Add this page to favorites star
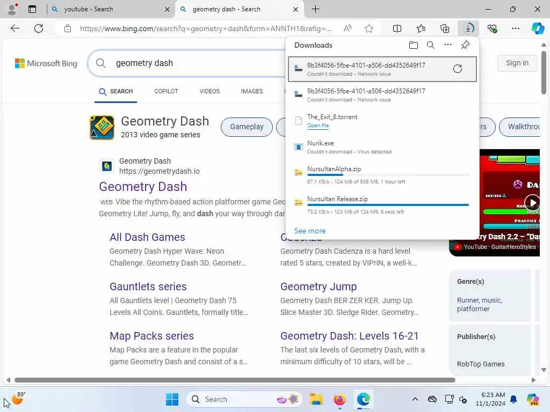550x412 pixels. (x=368, y=28)
